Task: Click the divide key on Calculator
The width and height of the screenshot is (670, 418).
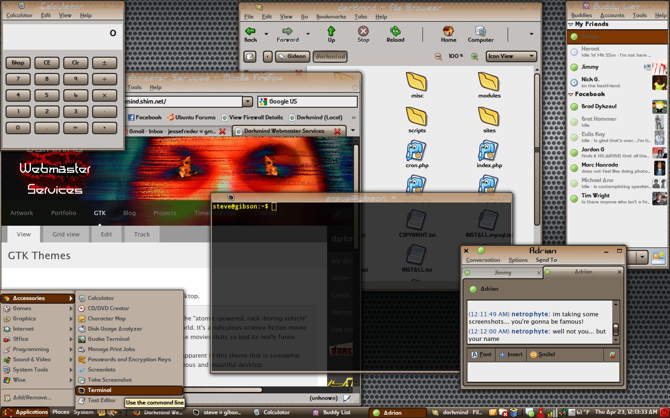Action: [104, 79]
